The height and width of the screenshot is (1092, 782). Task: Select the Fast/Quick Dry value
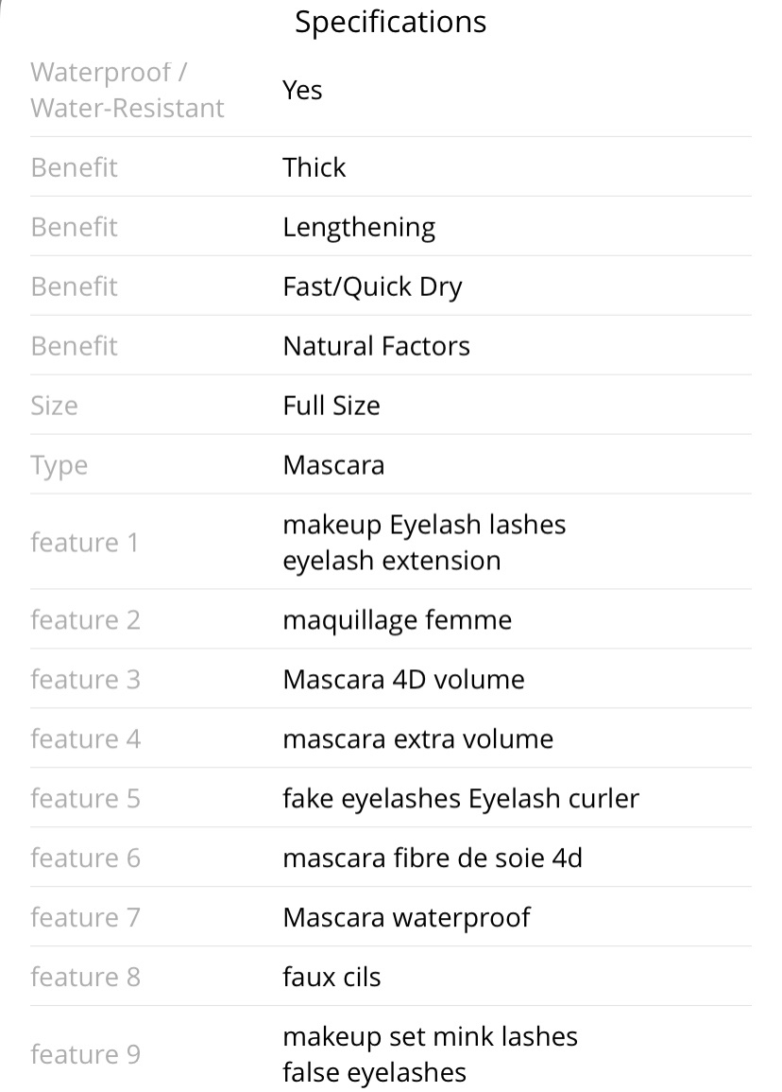pyautogui.click(x=372, y=286)
